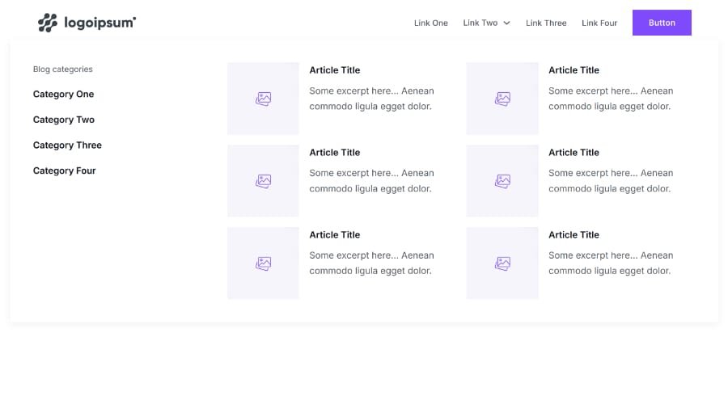Select Link Four in the header

pos(599,23)
